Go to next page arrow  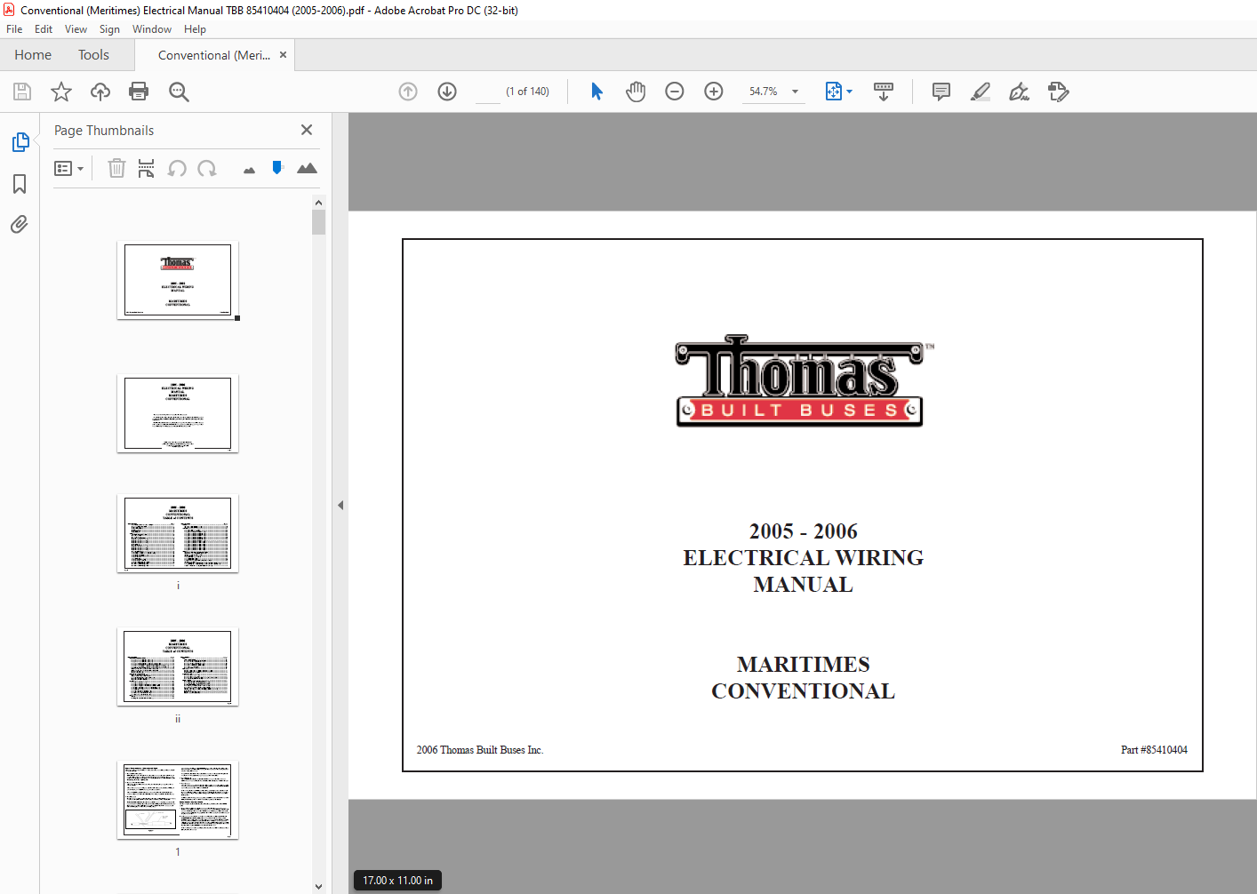click(x=447, y=92)
